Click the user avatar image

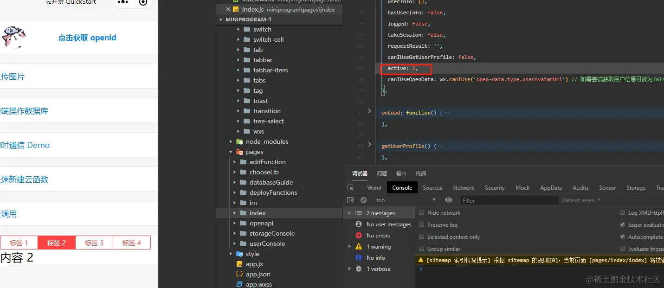pyautogui.click(x=14, y=38)
